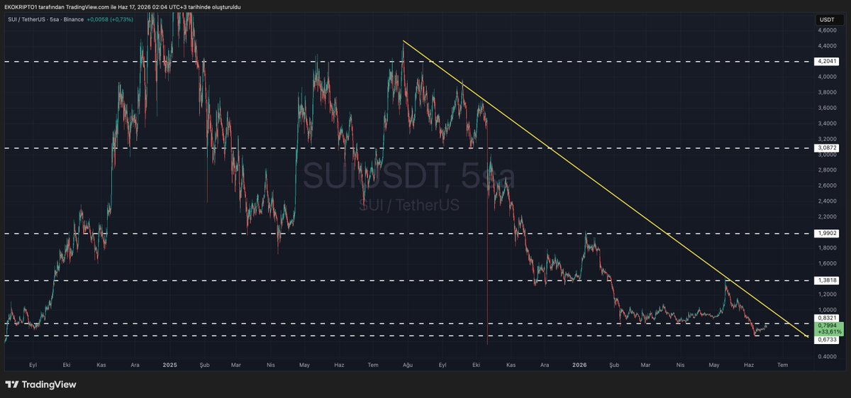Click the TradingView logo in the corner
The height and width of the screenshot is (398, 851).
[40, 385]
